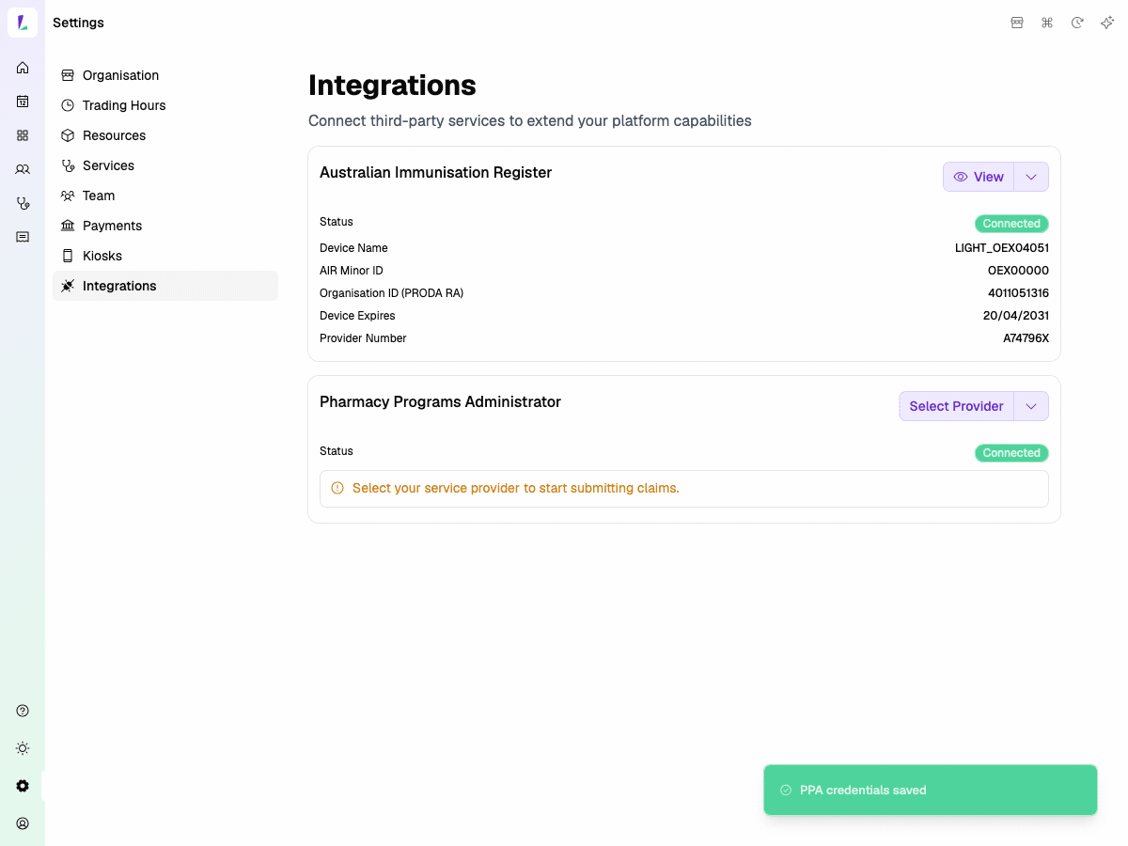Open the command palette icon in the top bar
1128x846 pixels.
click(x=1047, y=23)
